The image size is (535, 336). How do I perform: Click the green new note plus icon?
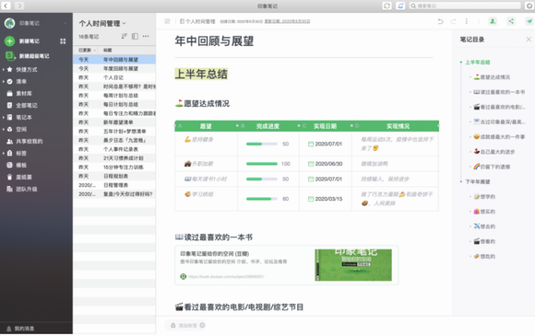pos(9,41)
